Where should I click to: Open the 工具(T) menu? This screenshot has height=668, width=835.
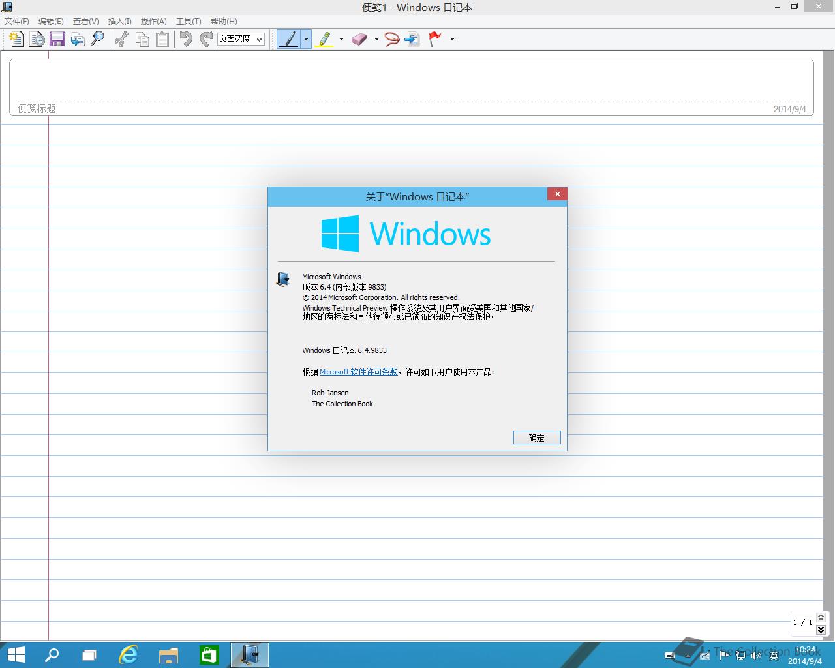[x=189, y=22]
